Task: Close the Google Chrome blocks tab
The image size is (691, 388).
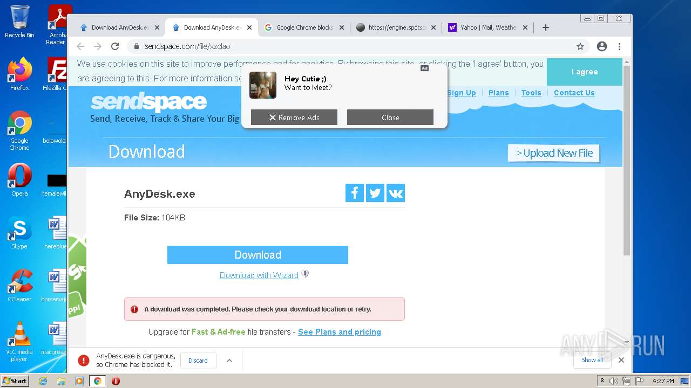Action: coord(342,27)
